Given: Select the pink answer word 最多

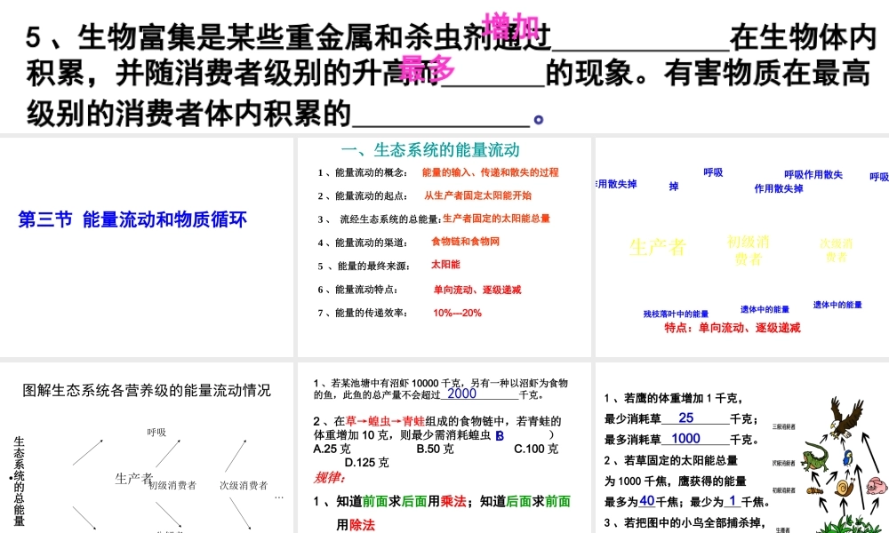Looking at the screenshot, I should pos(427,68).
